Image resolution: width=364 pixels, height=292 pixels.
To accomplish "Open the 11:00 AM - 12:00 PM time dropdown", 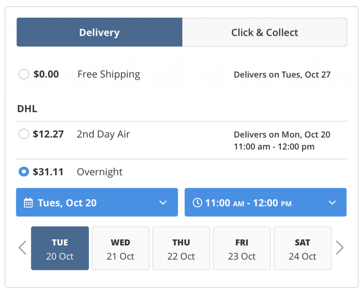I will click(x=266, y=202).
